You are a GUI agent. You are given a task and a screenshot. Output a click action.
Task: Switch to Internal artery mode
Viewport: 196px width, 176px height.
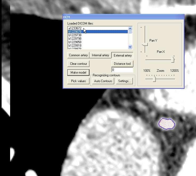tap(100, 55)
